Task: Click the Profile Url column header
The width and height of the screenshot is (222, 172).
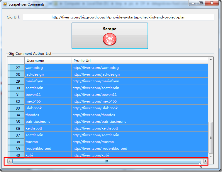Action: 140,61
